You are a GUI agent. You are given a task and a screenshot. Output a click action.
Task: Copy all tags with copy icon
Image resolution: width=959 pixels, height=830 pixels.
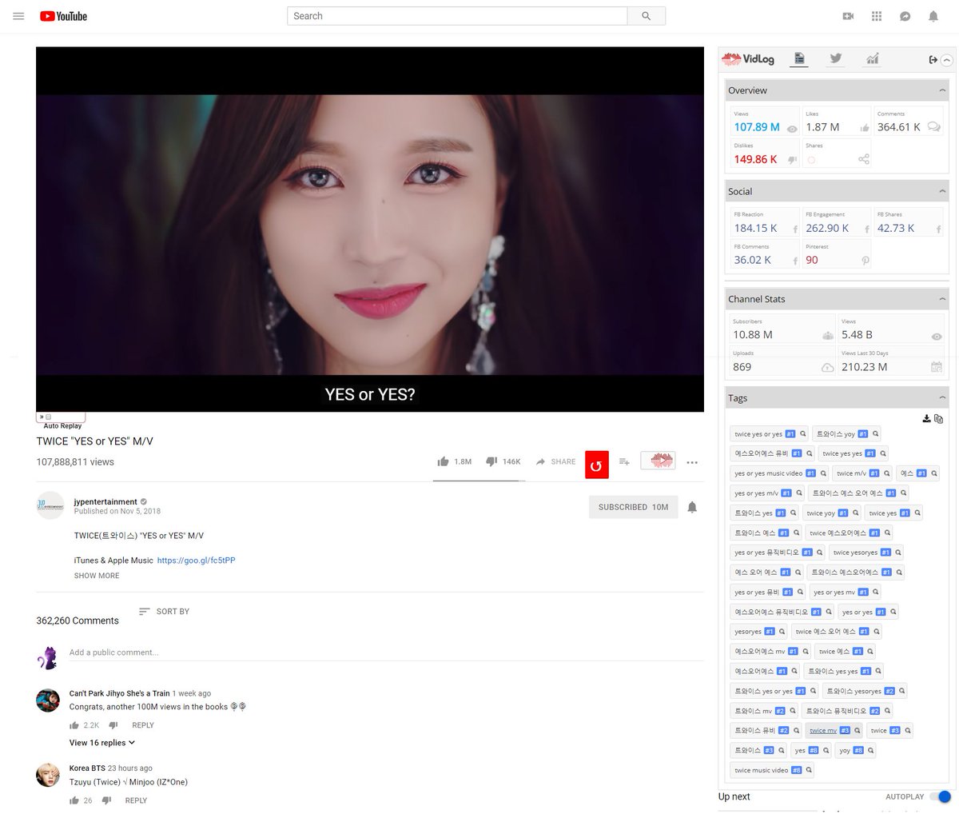tap(938, 418)
